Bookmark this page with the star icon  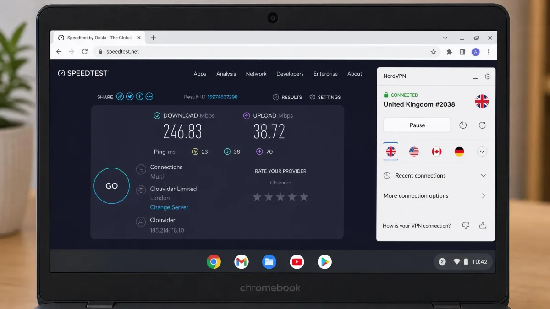pos(433,52)
